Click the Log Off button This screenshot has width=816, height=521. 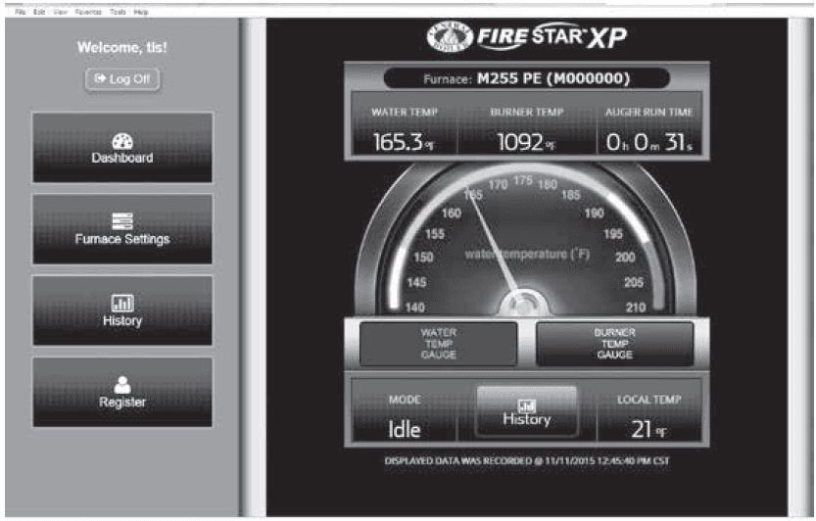[122, 79]
